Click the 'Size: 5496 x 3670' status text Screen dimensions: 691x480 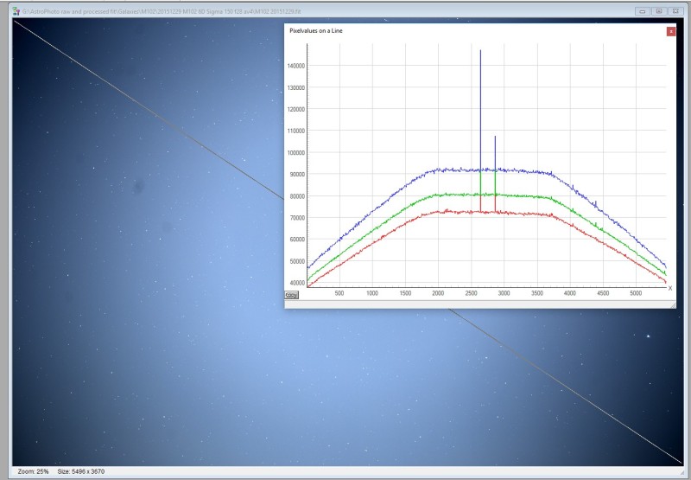(x=81, y=471)
